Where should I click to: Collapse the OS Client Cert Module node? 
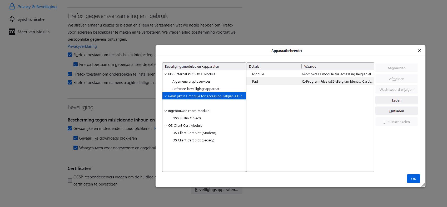click(x=166, y=125)
